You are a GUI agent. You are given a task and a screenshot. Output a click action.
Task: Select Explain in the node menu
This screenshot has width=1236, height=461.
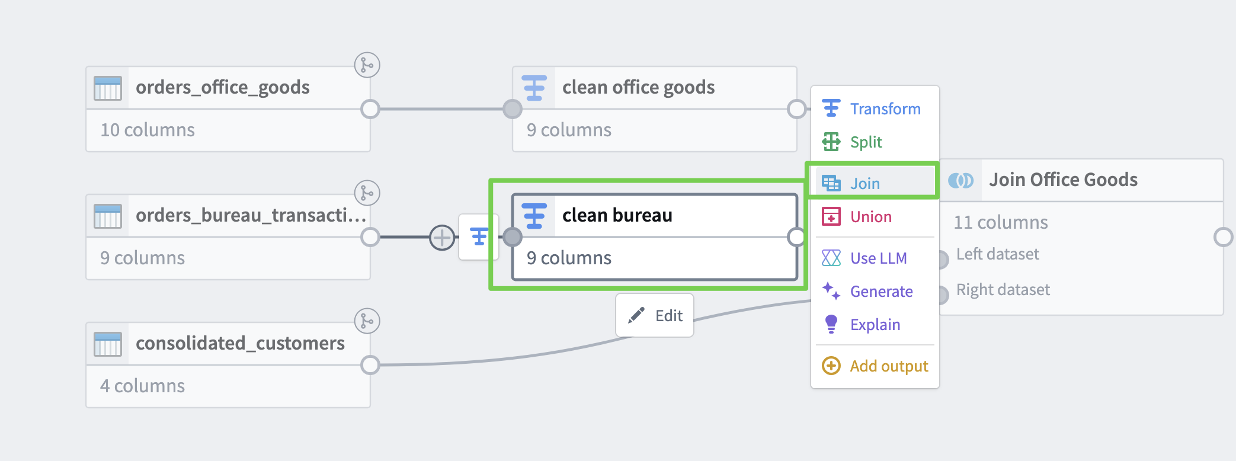point(874,325)
